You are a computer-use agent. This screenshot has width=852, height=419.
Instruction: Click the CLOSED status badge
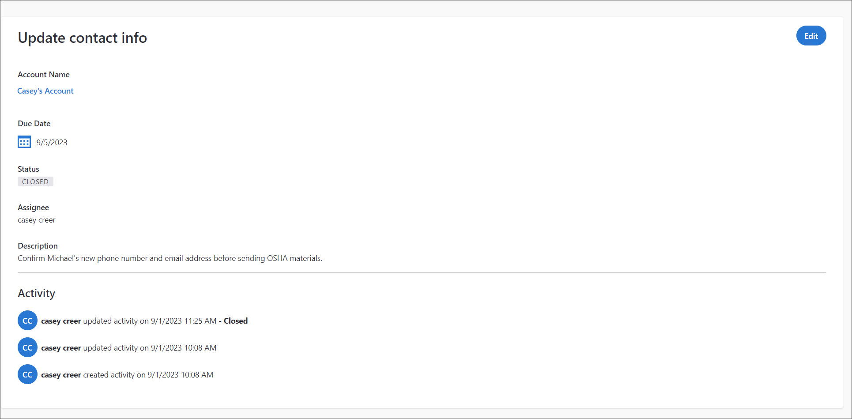click(x=35, y=181)
